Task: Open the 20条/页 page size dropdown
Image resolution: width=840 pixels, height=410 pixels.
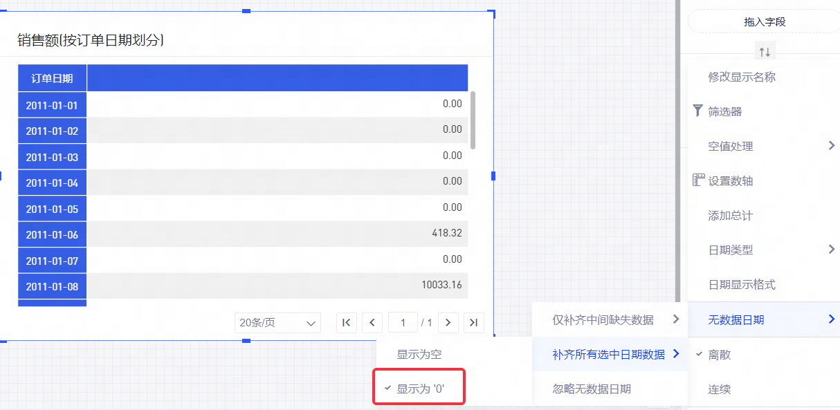Action: click(277, 322)
